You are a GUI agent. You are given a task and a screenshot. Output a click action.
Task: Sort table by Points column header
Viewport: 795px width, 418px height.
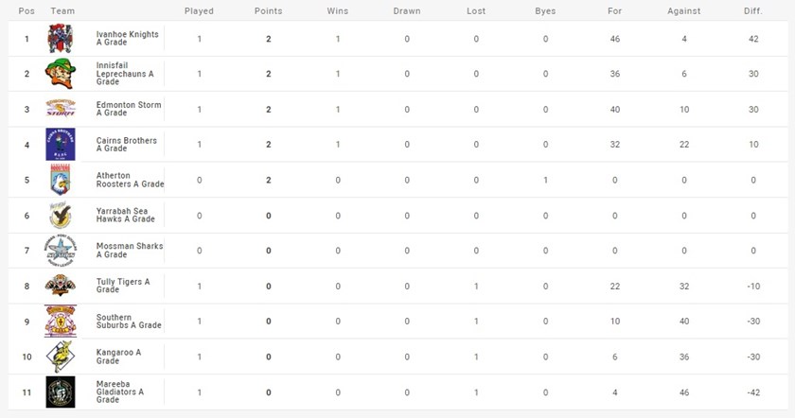[269, 11]
